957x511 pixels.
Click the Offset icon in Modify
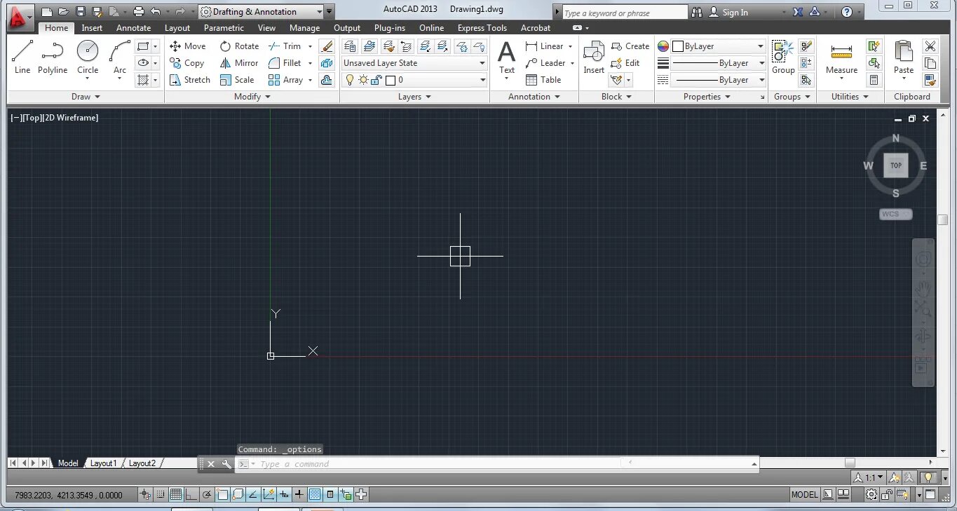point(327,80)
